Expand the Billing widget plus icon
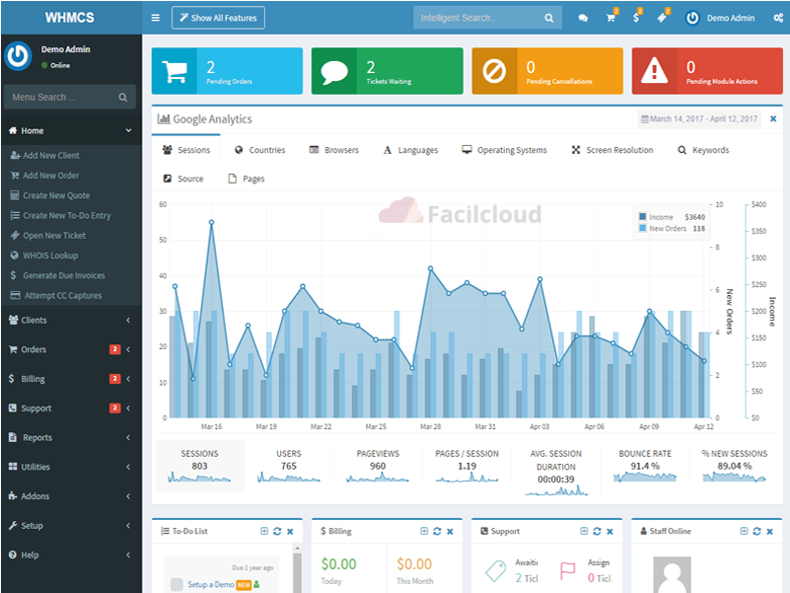 point(424,531)
